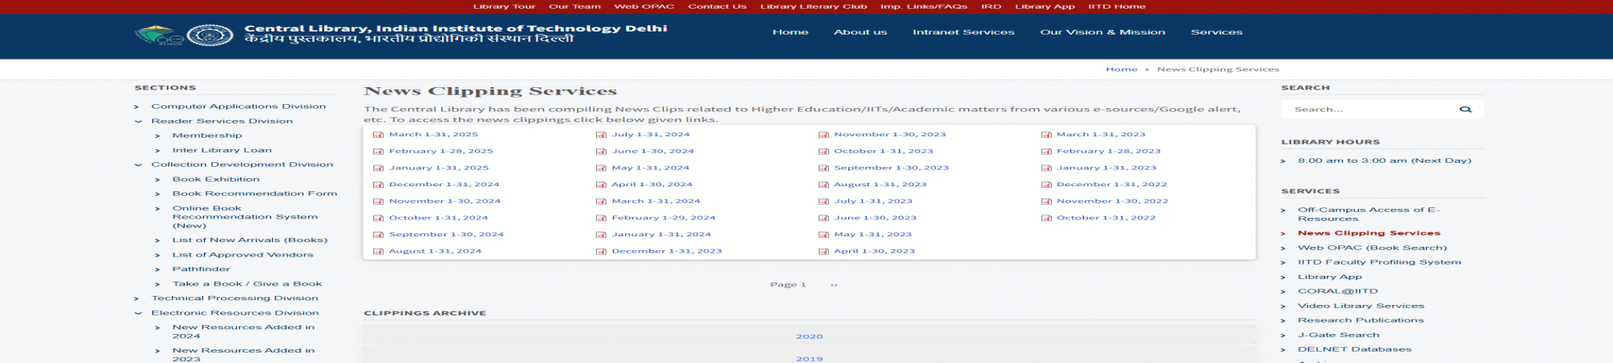1613x363 pixels.
Task: Click Home in breadcrumb
Action: coord(1121,69)
